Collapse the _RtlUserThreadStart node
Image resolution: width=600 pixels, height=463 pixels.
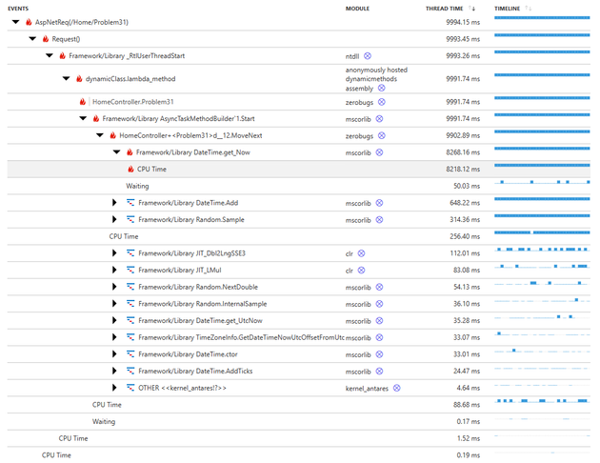point(50,55)
